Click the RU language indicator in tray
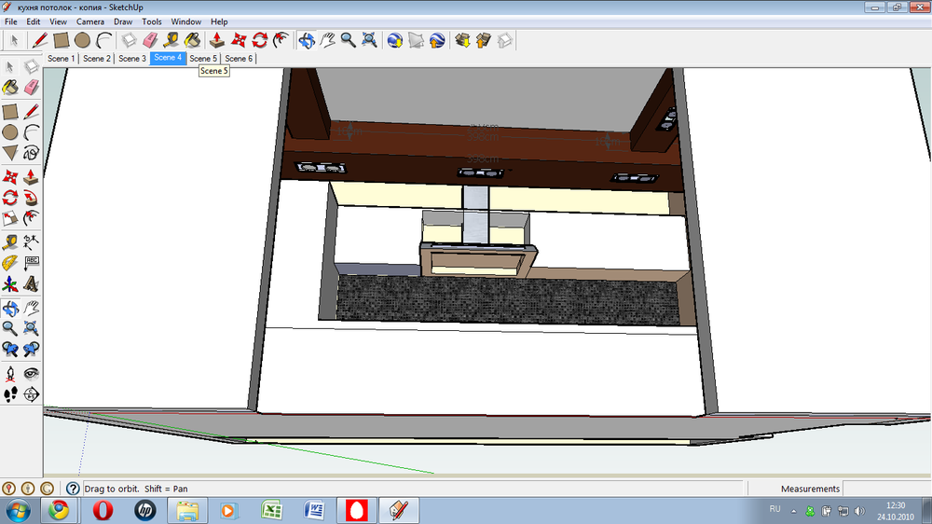Screen dimensions: 932x524 (x=774, y=509)
